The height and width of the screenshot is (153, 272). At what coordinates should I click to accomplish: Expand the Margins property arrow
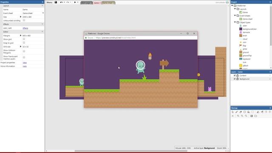tap(21, 35)
